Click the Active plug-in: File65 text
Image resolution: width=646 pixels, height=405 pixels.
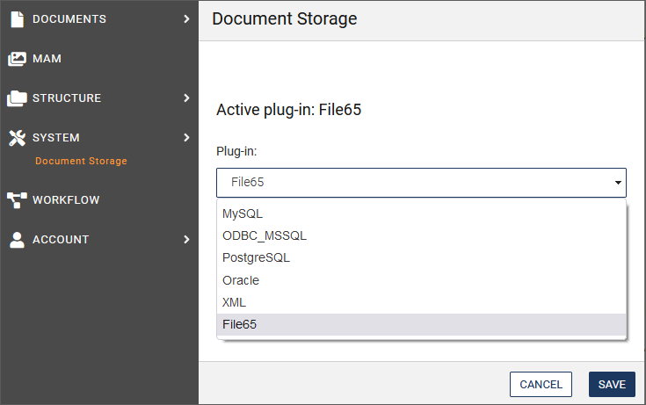pyautogui.click(x=289, y=110)
